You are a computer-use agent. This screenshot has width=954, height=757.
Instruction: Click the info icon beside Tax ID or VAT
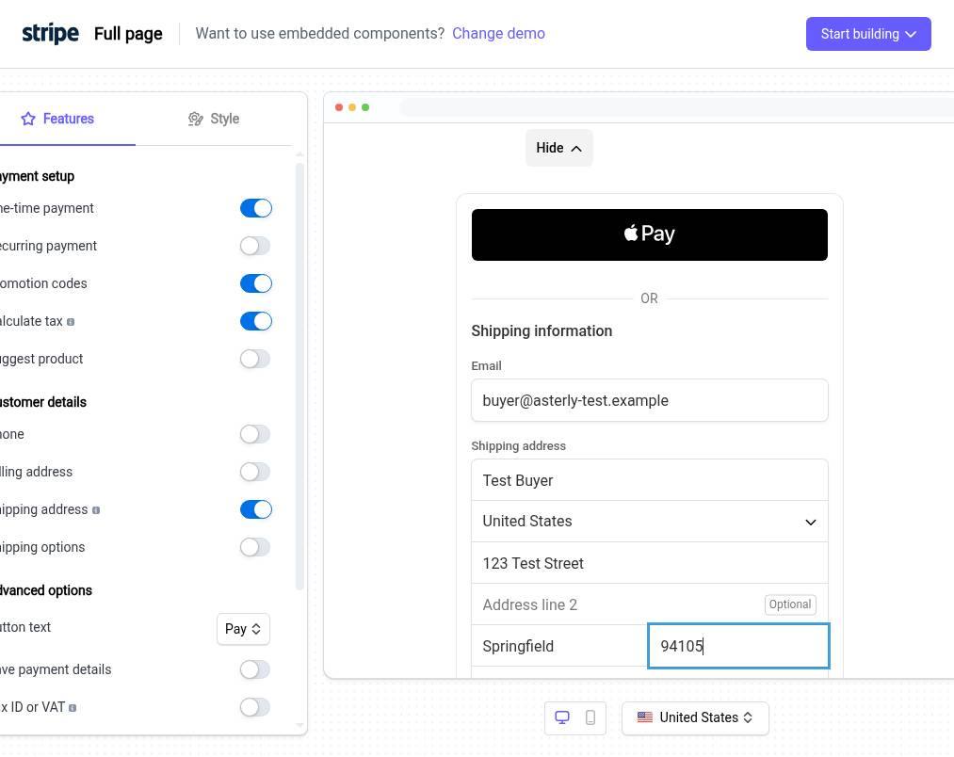73,708
